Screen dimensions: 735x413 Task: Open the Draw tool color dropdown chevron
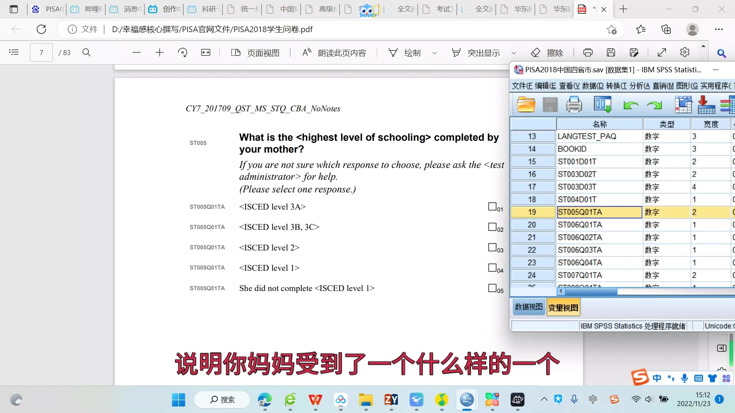pos(434,53)
